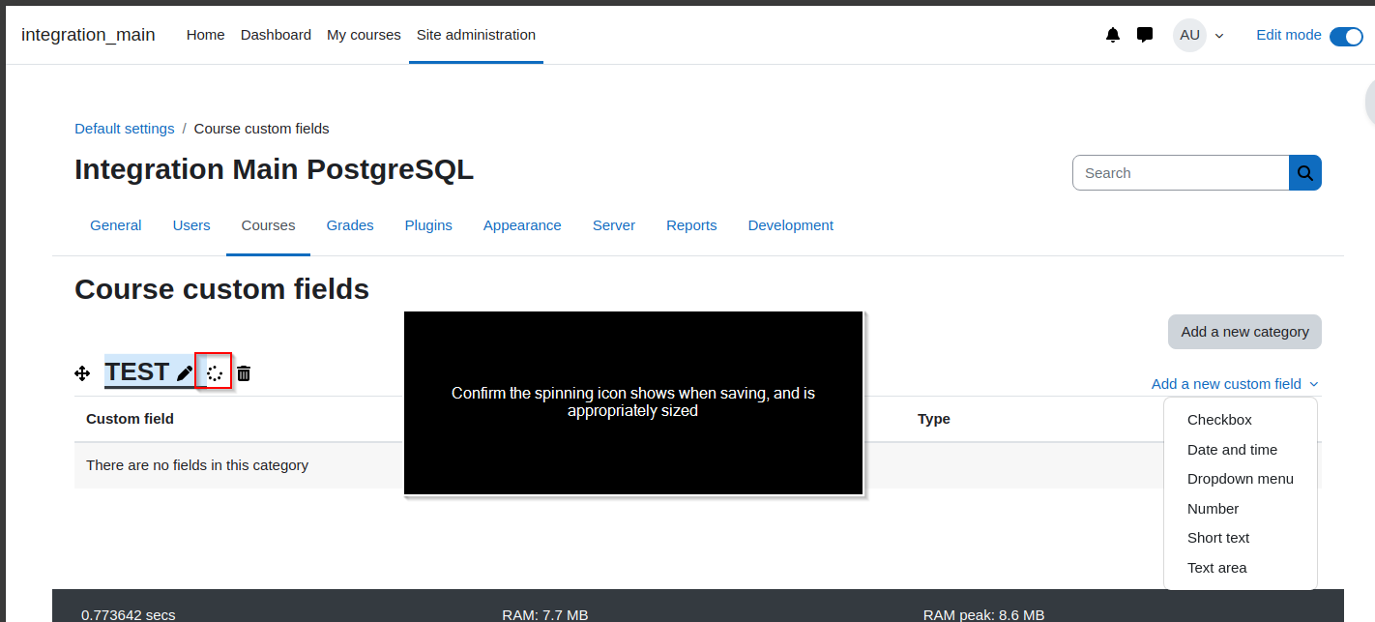Choose Short text field type
The image size is (1375, 622).
1218,538
